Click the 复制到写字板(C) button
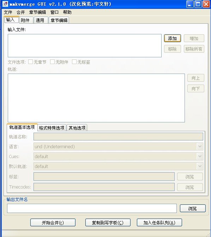Image resolution: width=211 pixels, height=237 pixels. (x=108, y=222)
